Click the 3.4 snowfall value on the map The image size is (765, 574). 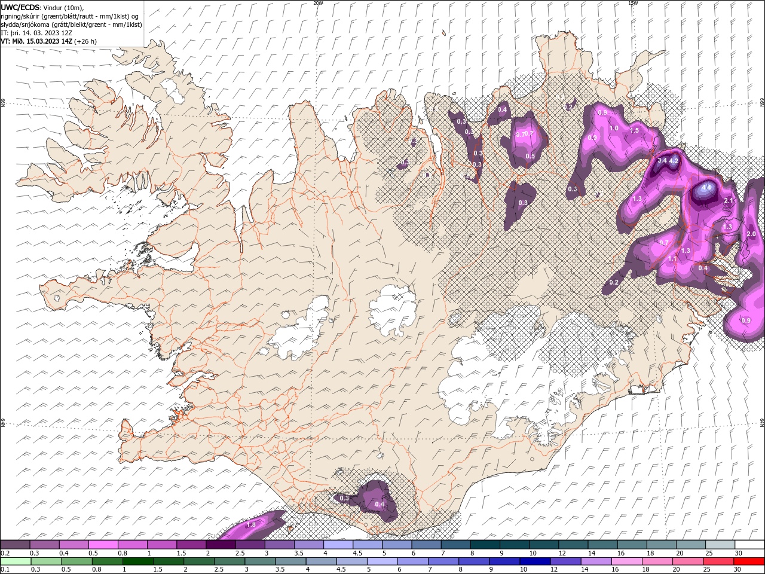662,160
